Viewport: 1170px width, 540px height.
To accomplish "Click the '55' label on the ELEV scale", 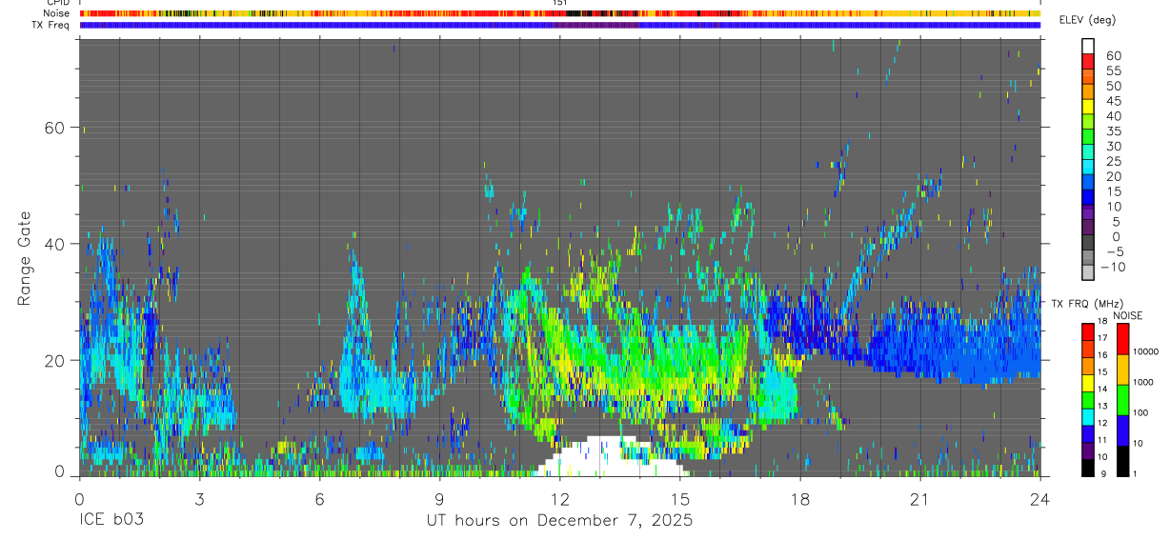I will coord(1113,70).
